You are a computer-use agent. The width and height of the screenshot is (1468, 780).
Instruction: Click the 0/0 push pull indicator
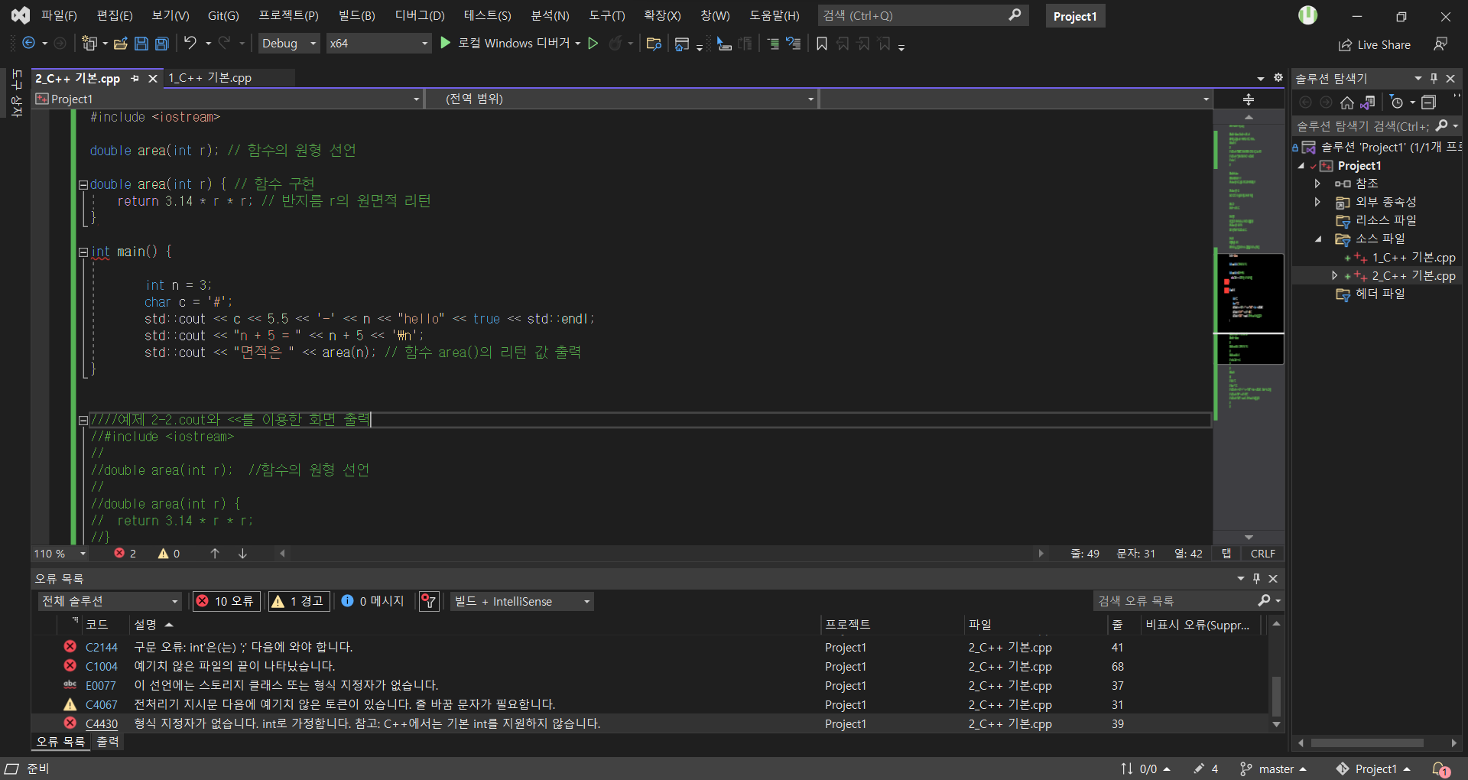click(1145, 769)
